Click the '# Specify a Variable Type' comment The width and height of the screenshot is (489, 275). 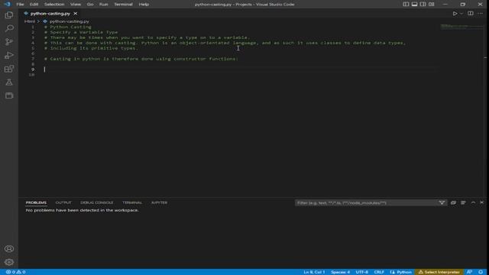click(x=81, y=32)
